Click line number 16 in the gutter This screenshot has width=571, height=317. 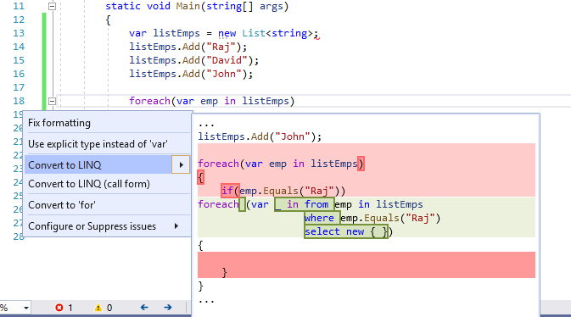click(x=19, y=74)
